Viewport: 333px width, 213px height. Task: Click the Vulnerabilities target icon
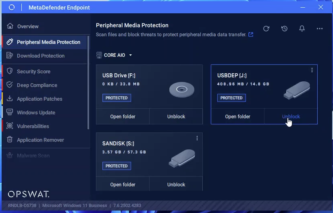coord(10,126)
